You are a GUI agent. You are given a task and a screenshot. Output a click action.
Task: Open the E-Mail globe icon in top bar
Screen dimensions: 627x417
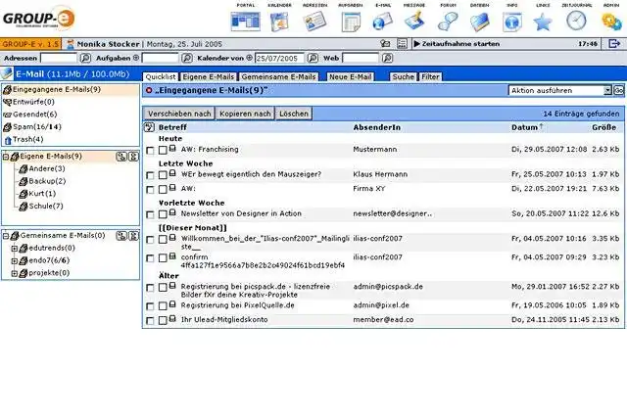pyautogui.click(x=383, y=22)
